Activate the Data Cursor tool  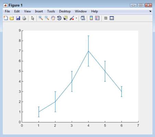pos(65,18)
